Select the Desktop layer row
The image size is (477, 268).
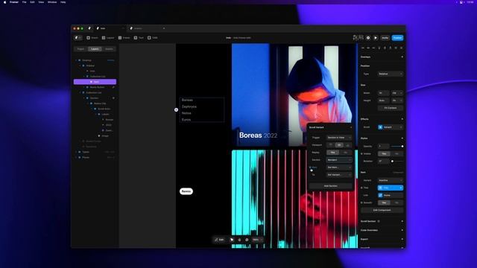coord(95,60)
